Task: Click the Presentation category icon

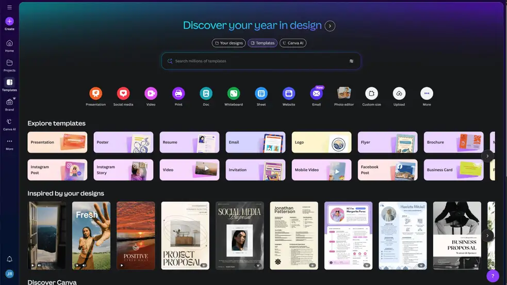Action: tap(95, 93)
